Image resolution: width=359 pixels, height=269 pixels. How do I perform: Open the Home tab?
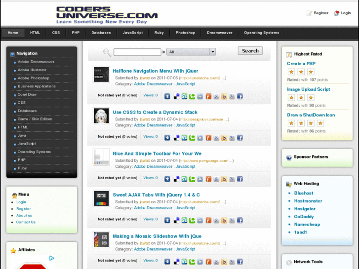click(13, 33)
